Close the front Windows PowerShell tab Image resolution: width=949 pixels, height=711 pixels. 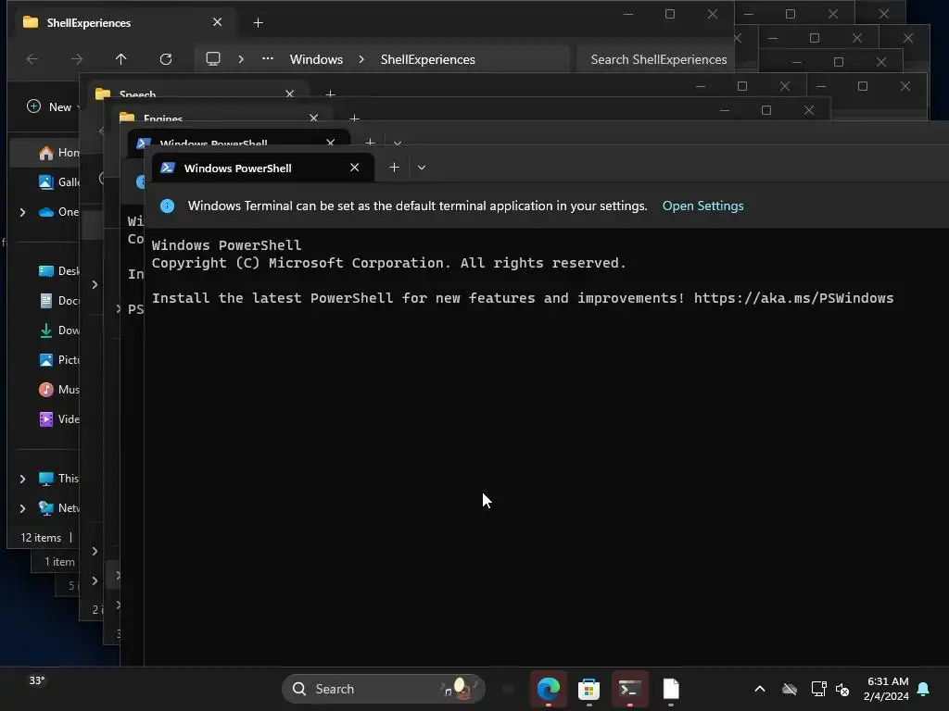pos(355,168)
